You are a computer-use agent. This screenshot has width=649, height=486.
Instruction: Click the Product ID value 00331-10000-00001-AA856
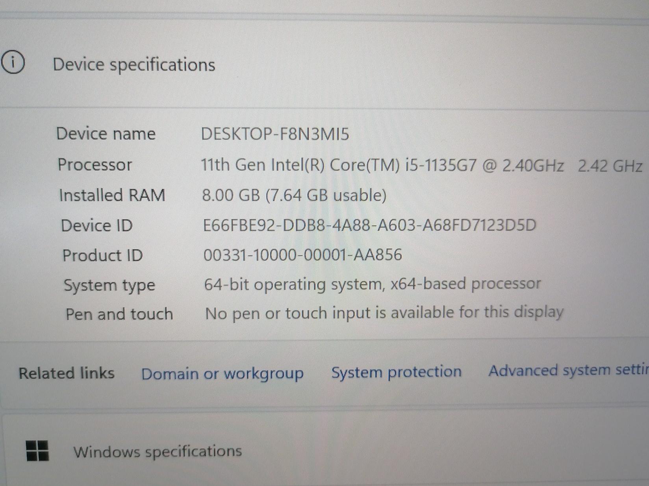[302, 255]
